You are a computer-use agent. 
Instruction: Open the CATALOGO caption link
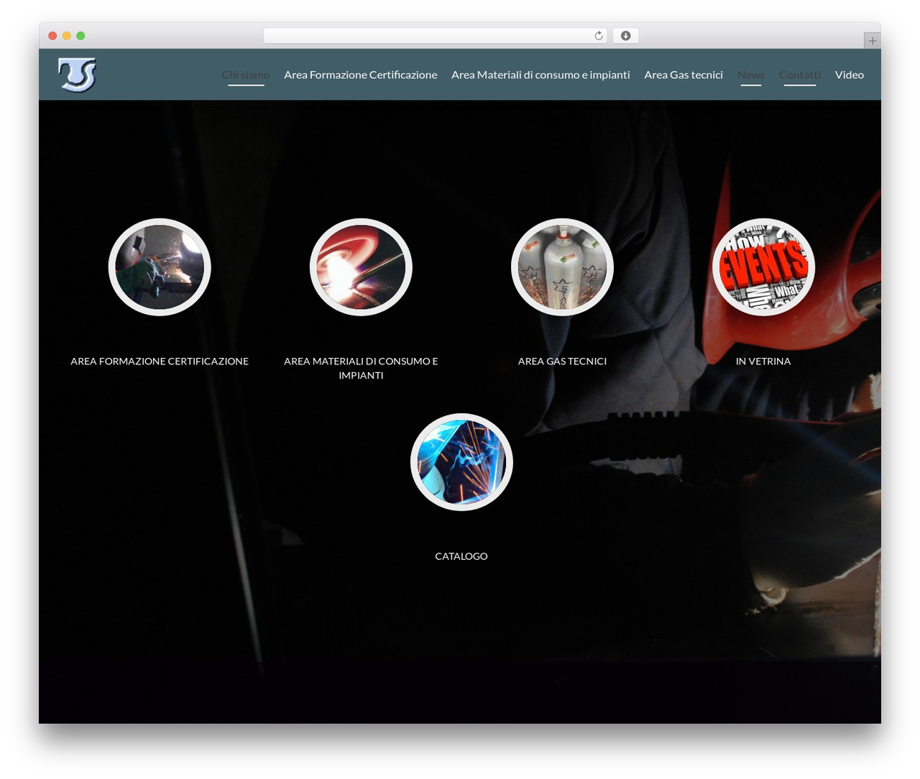pos(461,556)
